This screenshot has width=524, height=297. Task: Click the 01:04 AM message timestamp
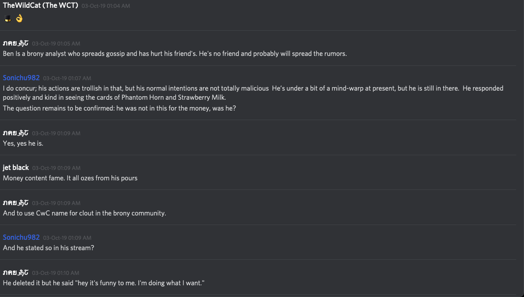coord(105,6)
